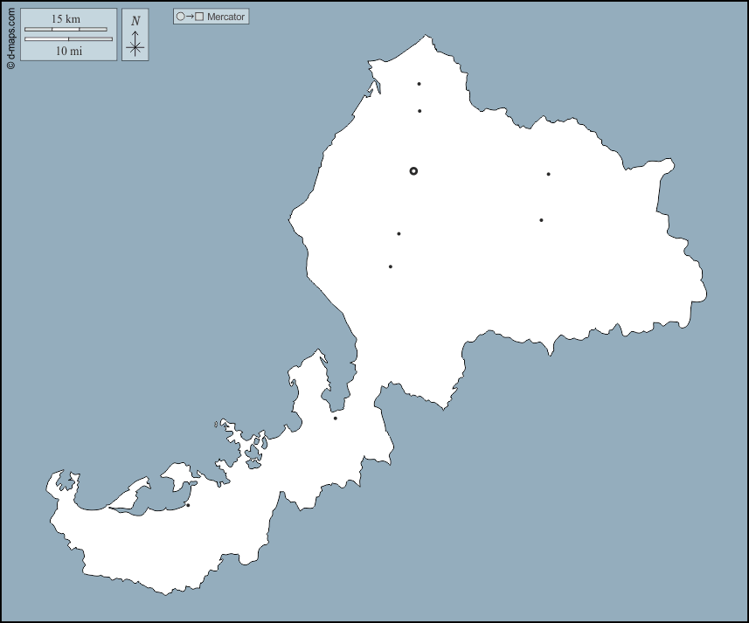Select the first city dot south of the capital
The image size is (749, 623).
399,233
